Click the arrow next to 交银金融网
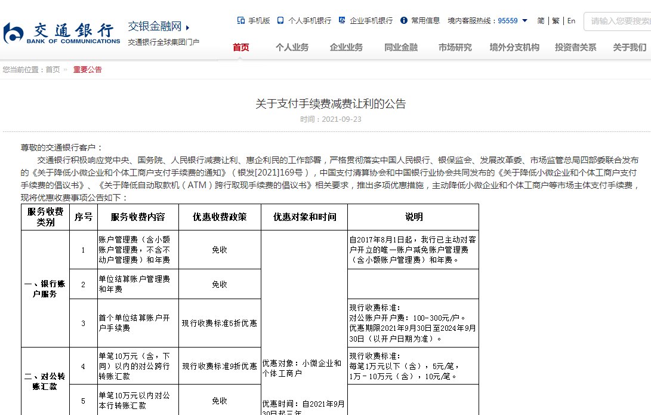The width and height of the screenshot is (651, 415). (187, 28)
